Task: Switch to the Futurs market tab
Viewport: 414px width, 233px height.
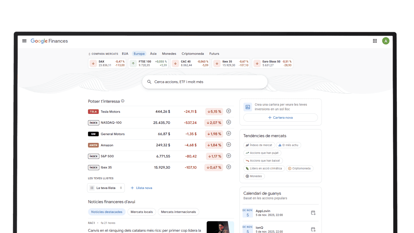Action: 214,53
